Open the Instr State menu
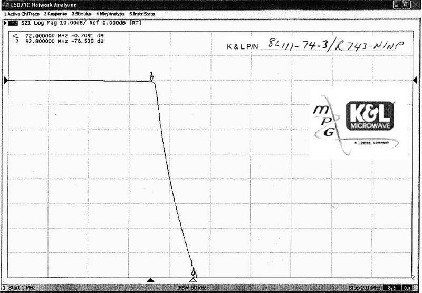 click(141, 13)
